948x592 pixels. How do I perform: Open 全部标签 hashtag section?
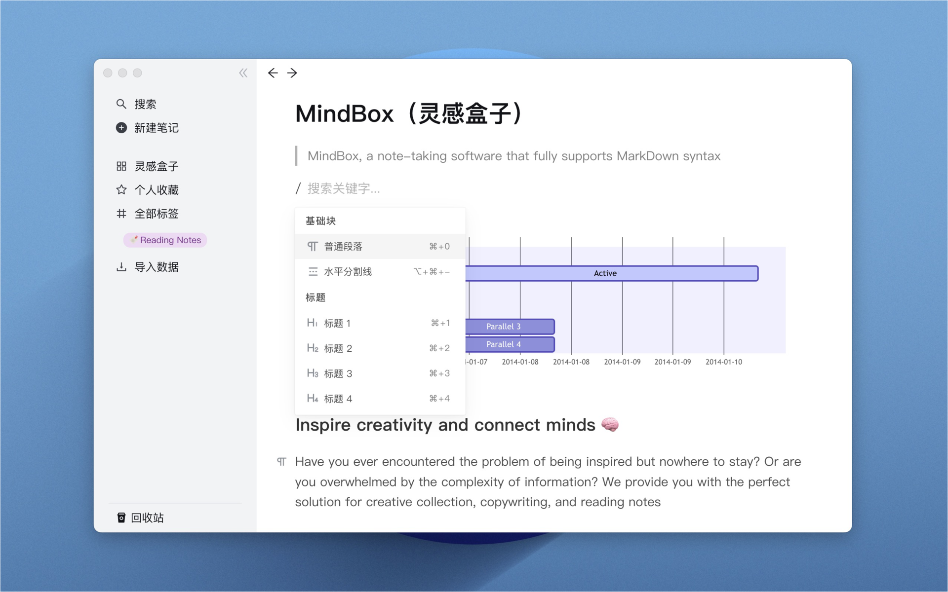pos(121,214)
